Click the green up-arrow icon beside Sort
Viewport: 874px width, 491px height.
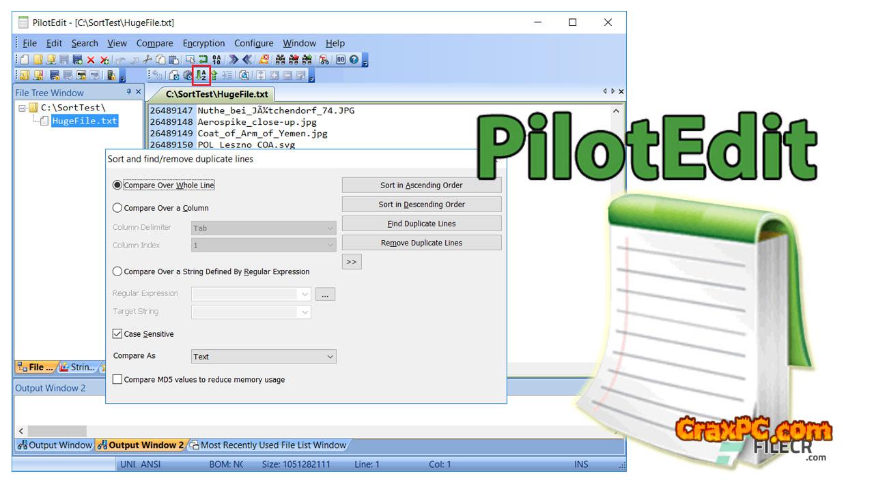pyautogui.click(x=214, y=76)
